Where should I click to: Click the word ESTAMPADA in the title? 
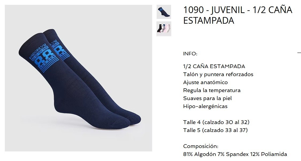tap(209, 20)
